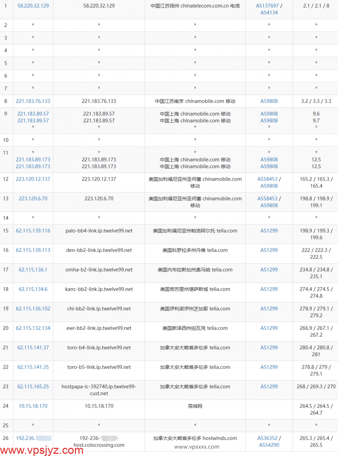This screenshot has width=338, height=456.
Task: Click the 62.115.141.35 IP link
Action: [x=33, y=367]
